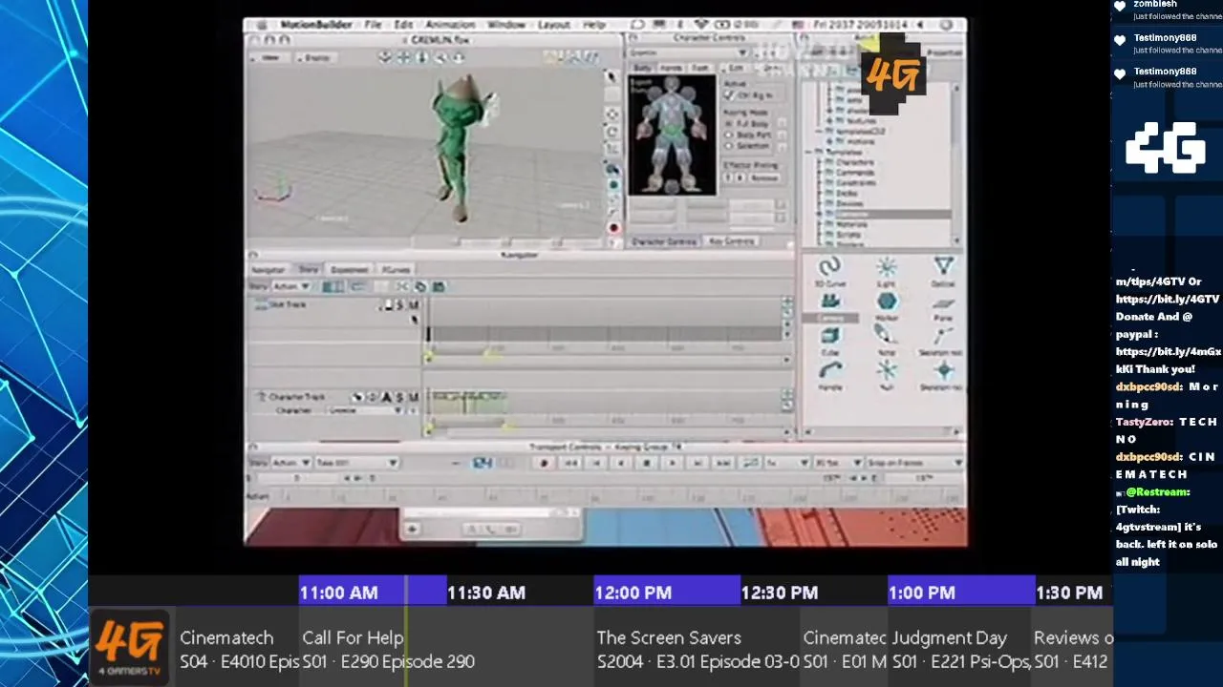Viewport: 1223px width, 687px height.
Task: Open the Take 001 dropdown
Action: 355,463
